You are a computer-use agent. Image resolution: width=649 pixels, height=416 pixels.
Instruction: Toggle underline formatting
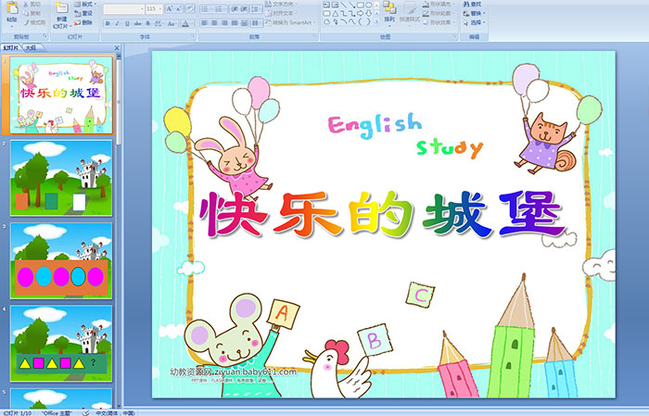(127, 23)
